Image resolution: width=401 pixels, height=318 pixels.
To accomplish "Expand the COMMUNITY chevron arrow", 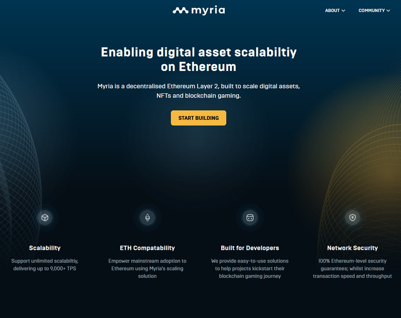I will (388, 11).
